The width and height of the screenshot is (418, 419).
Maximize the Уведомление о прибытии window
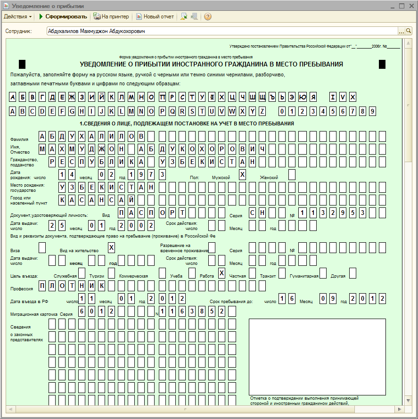402,6
